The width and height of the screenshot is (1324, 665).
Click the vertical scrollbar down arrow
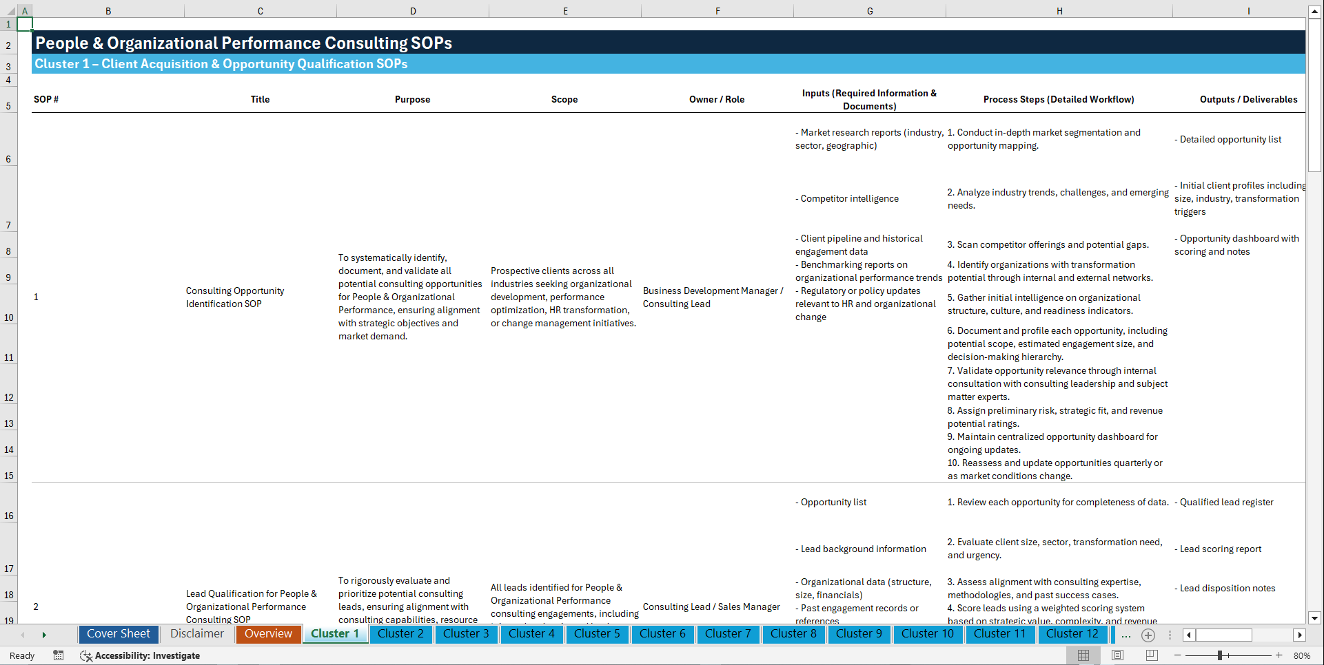tap(1316, 618)
